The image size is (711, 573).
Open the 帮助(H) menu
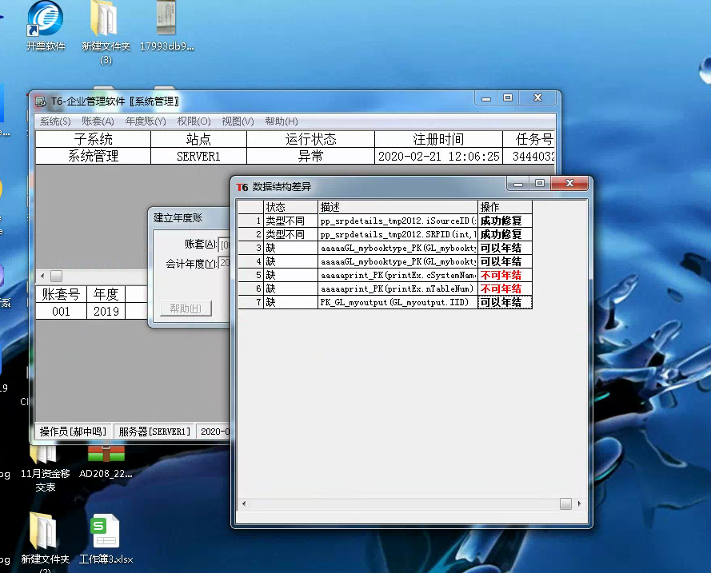[x=282, y=121]
